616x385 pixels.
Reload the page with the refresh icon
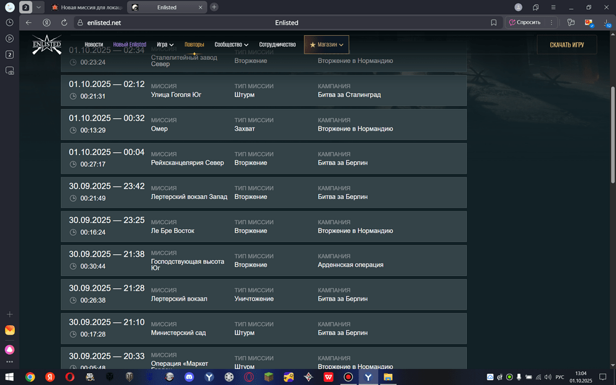click(64, 22)
